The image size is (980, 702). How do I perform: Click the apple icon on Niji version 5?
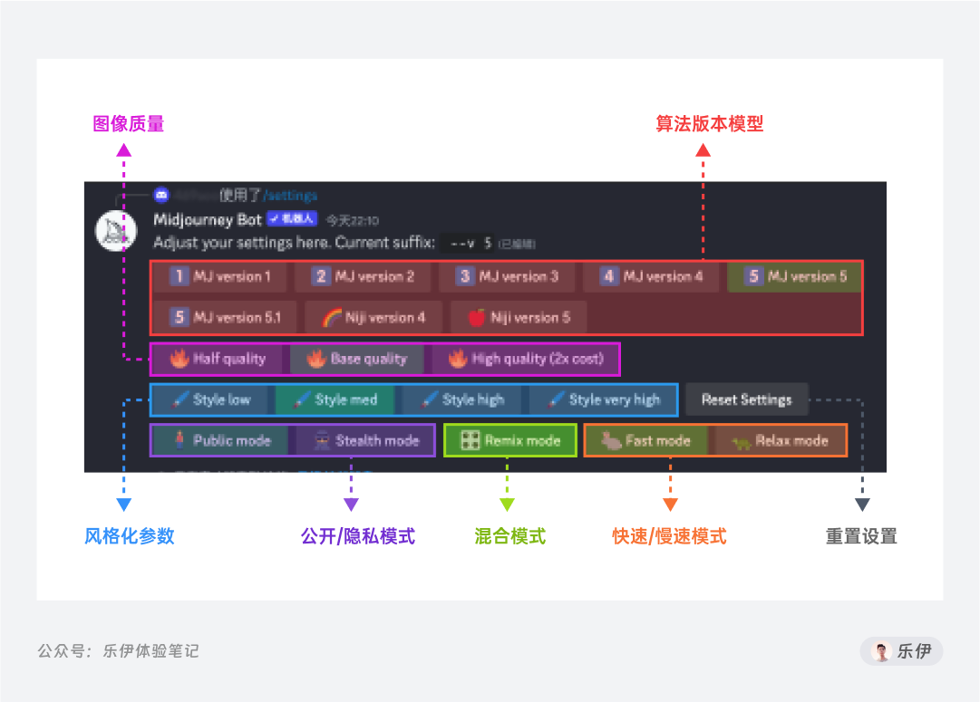pyautogui.click(x=477, y=317)
